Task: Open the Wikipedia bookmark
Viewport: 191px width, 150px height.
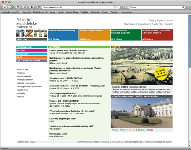Action: click(x=95, y=12)
